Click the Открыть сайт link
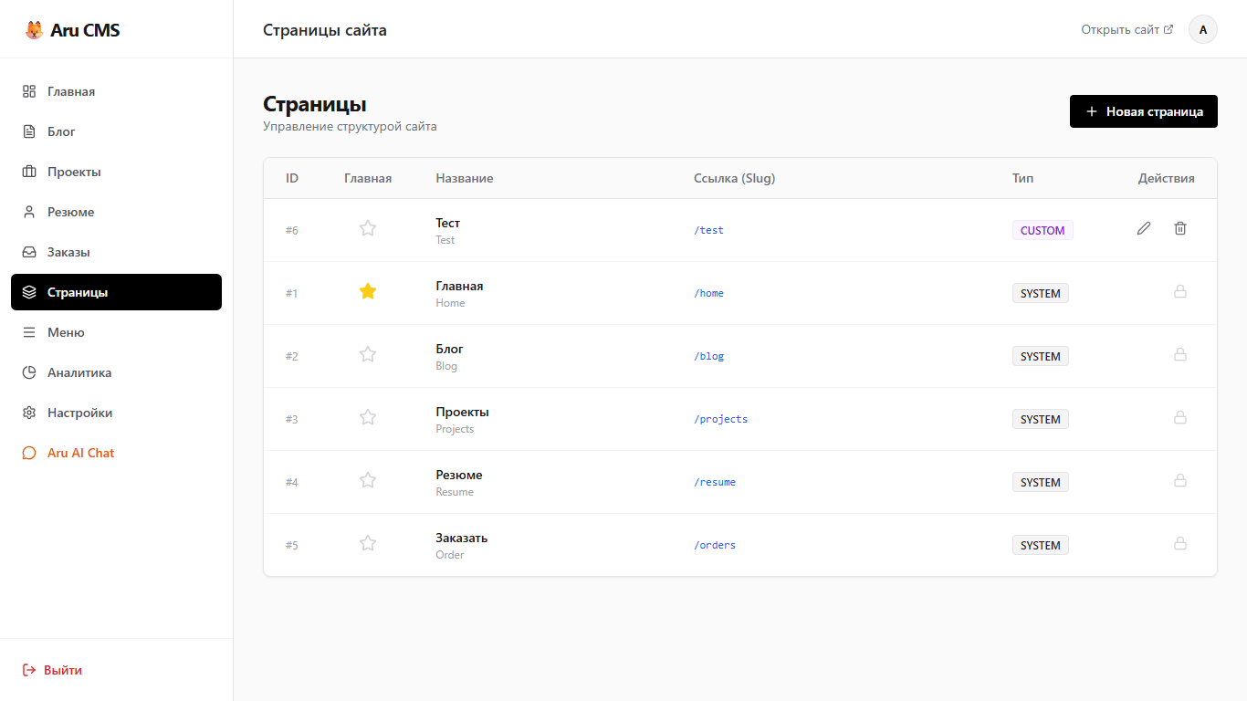 point(1126,29)
